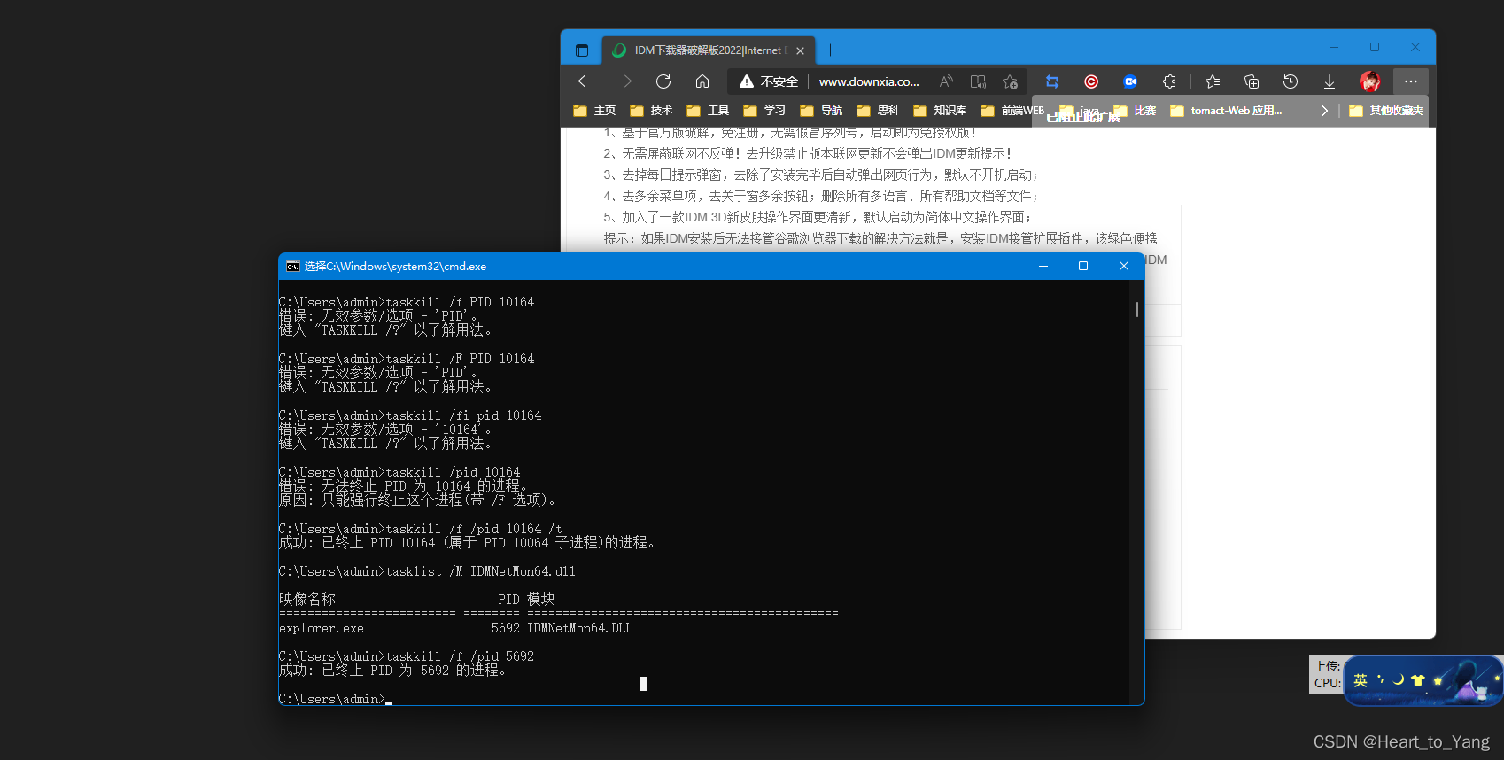Click 不安全 security label in address bar
The image size is (1504, 760).
(x=779, y=81)
